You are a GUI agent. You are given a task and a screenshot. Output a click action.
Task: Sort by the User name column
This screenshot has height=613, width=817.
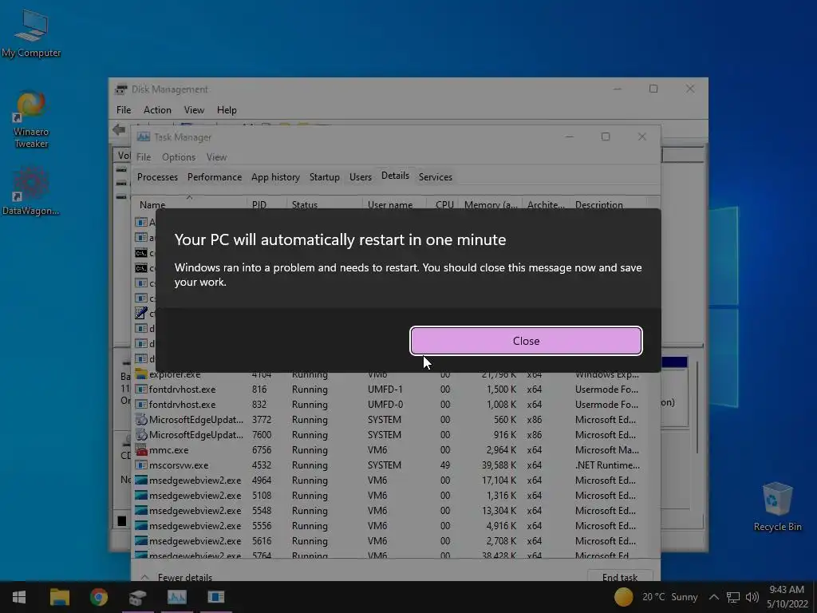pyautogui.click(x=394, y=204)
